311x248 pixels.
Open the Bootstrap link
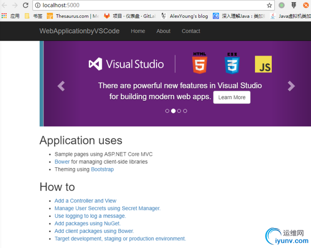click(x=102, y=170)
